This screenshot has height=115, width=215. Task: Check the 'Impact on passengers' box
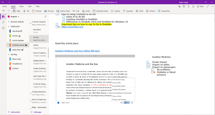pos(148,67)
